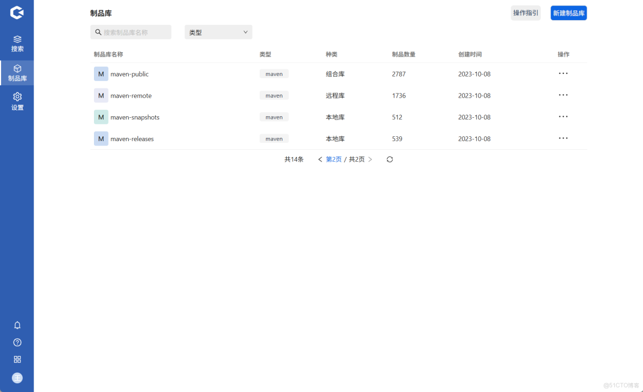
Task: Click the 第2页 pagination link
Action: (333, 159)
